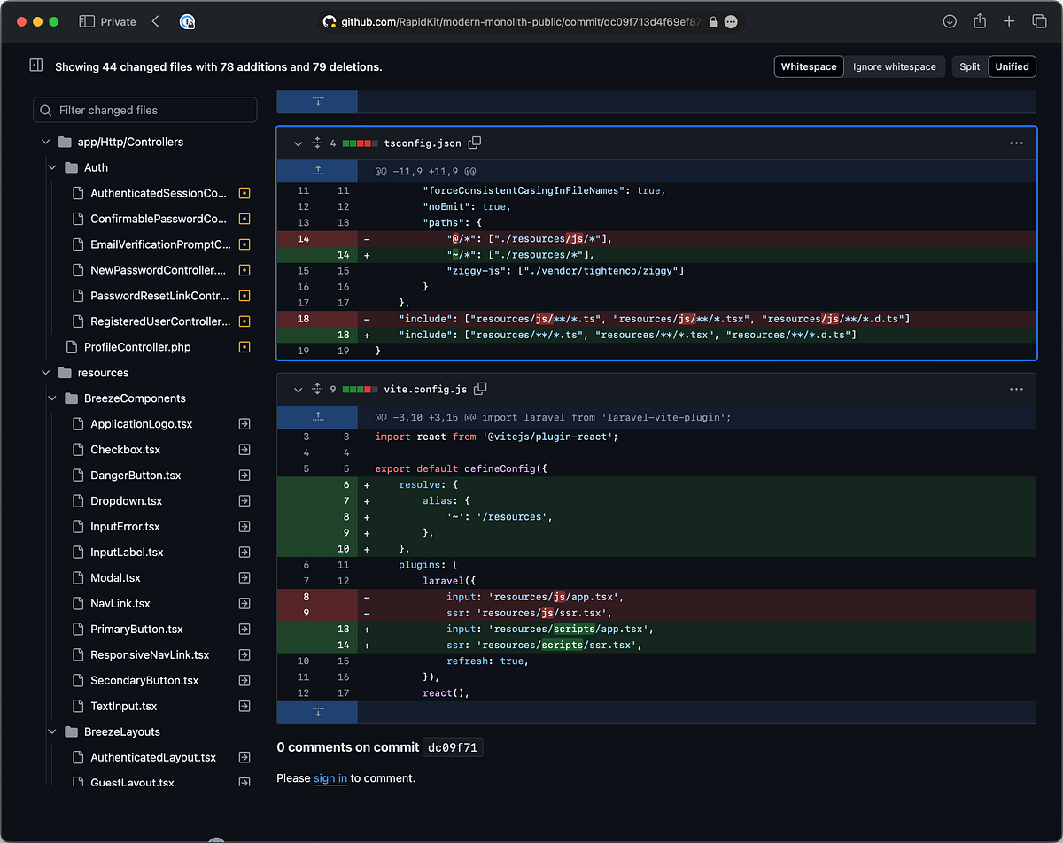Screen dimensions: 1063x843
Task: Collapse the Auth folder in the file tree
Action: pos(51,166)
